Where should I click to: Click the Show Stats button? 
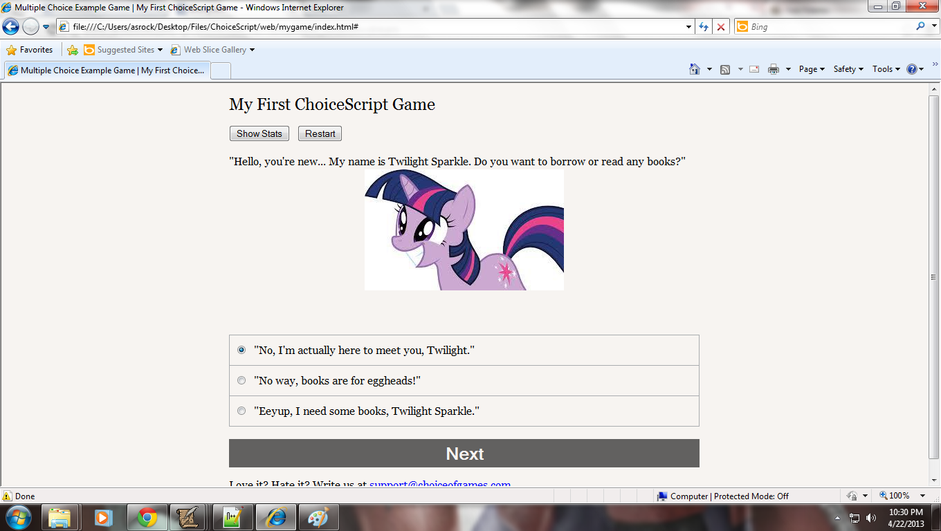(259, 133)
